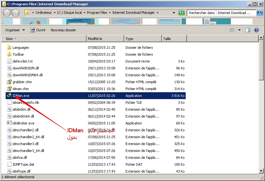
Task: Expand the view options dropdown arrow
Action: pyautogui.click(x=239, y=30)
